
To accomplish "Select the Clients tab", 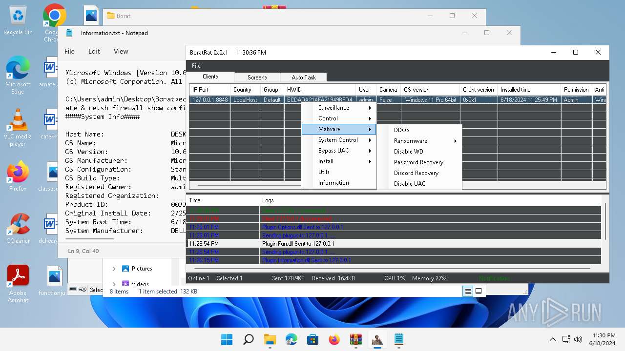I will (210, 77).
